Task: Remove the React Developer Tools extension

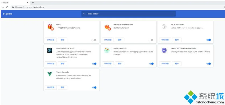Action: coord(62,63)
